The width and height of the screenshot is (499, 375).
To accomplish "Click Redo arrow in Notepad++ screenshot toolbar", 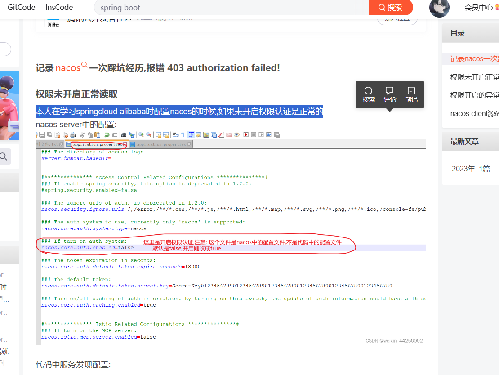I will [x=115, y=134].
